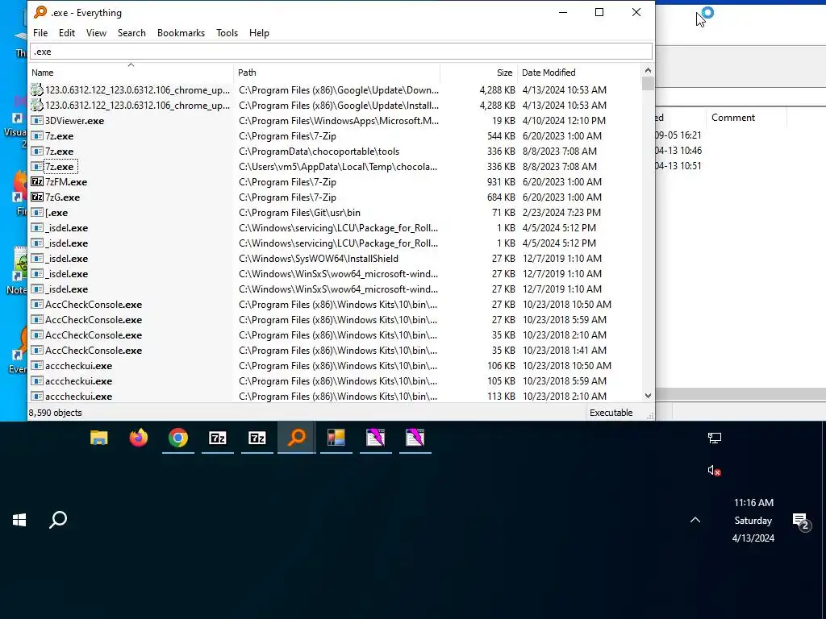Select 04-13 10:46 row in background window

coord(678,151)
